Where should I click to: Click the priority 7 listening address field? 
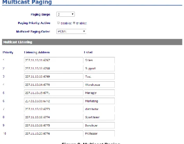(x=54, y=109)
